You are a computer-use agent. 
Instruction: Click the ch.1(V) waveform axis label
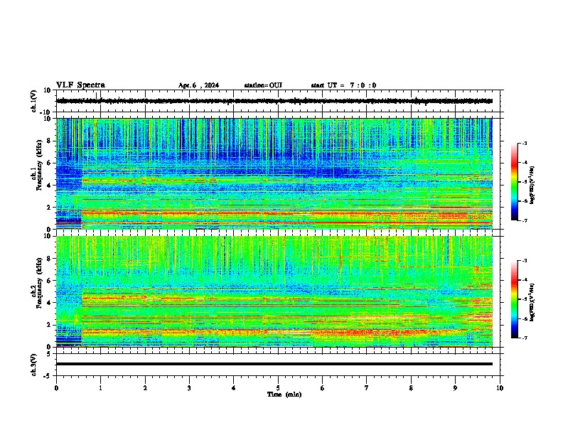(33, 101)
